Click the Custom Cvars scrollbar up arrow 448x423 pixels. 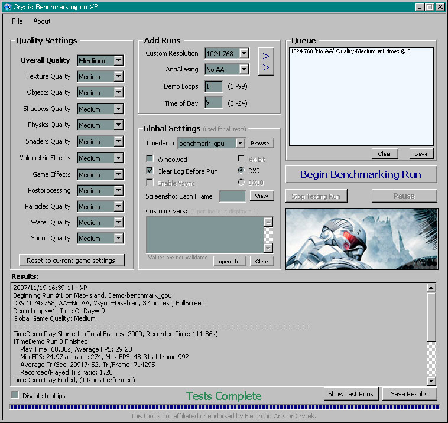click(268, 222)
